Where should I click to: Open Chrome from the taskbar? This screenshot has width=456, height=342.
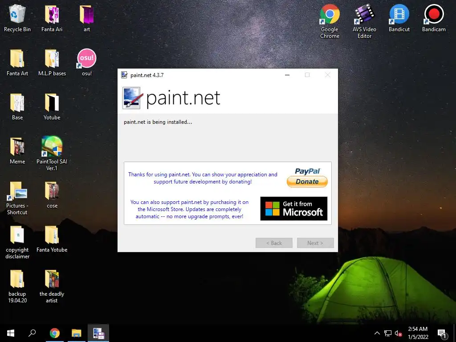[x=54, y=333]
